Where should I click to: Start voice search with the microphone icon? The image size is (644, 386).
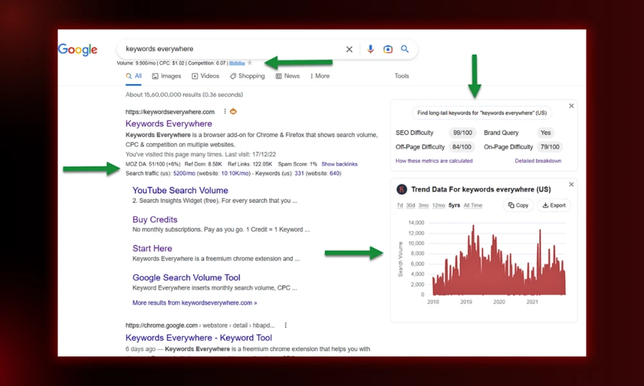370,50
